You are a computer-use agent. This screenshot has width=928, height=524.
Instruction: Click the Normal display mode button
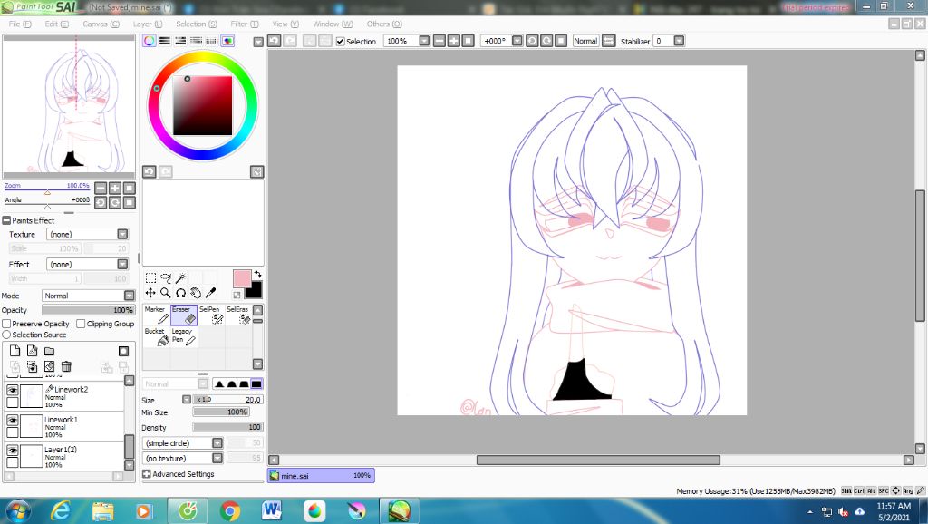[586, 41]
